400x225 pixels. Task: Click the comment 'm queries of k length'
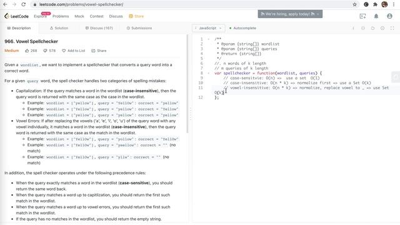(x=241, y=68)
